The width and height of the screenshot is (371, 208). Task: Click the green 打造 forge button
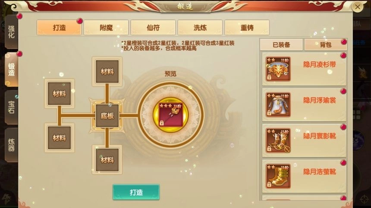tap(136, 192)
